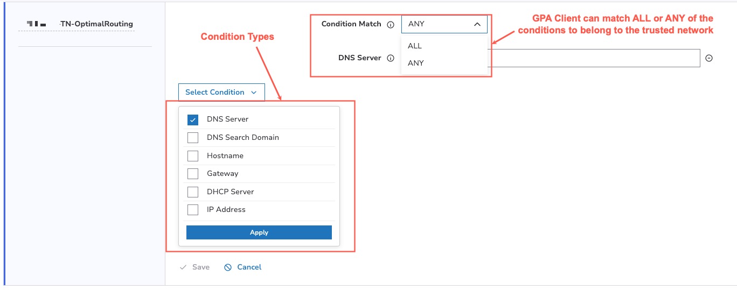Click the Apply button
This screenshot has width=737, height=290.
coord(259,232)
